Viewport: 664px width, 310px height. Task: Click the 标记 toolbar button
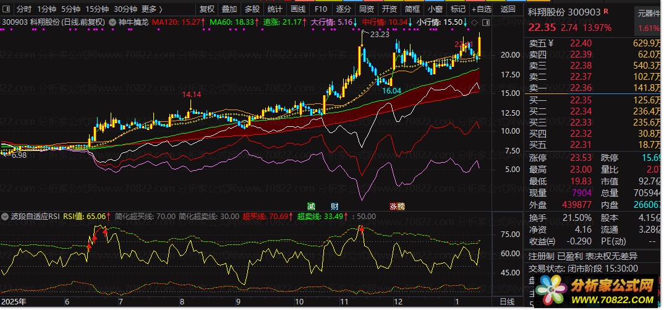click(458, 9)
